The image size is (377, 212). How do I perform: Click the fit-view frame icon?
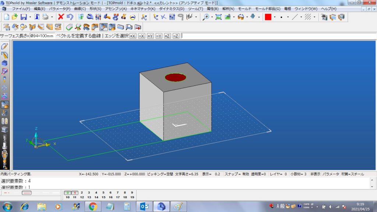[x=218, y=17]
